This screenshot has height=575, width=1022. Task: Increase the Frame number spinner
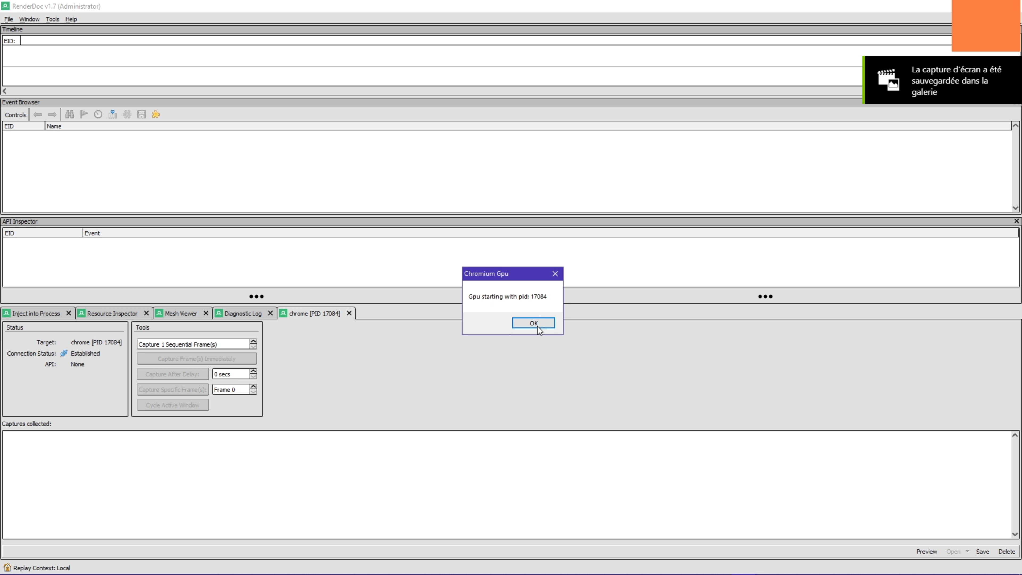pyautogui.click(x=253, y=387)
